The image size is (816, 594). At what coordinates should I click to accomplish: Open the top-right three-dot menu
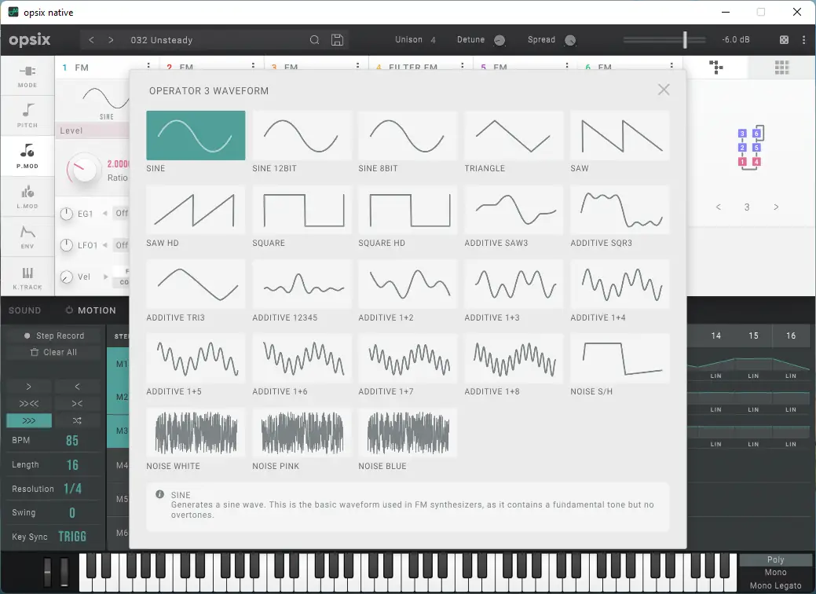tap(803, 39)
